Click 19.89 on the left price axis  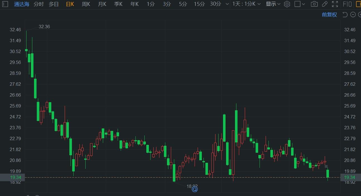coord(15,171)
